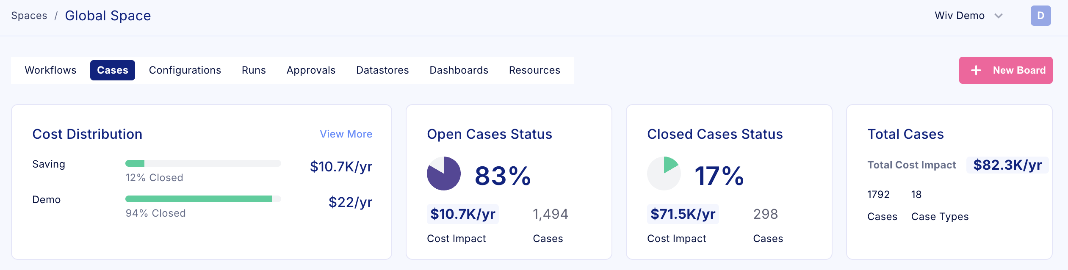Open the Configurations tab

[185, 70]
